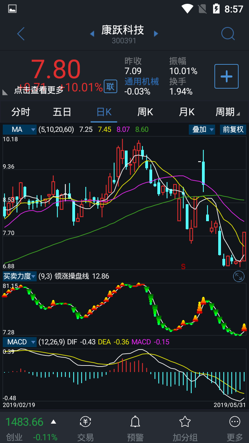The height and width of the screenshot is (443, 249).
Task: Add stock to watchlist with plus button
Action: pos(227,76)
